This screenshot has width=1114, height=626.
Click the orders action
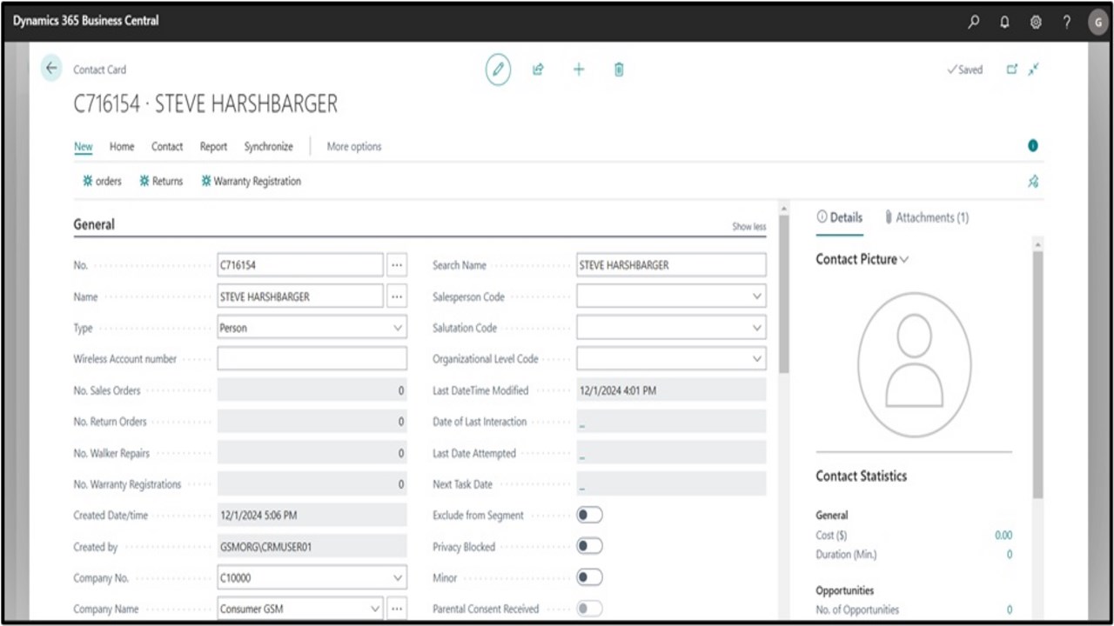102,182
